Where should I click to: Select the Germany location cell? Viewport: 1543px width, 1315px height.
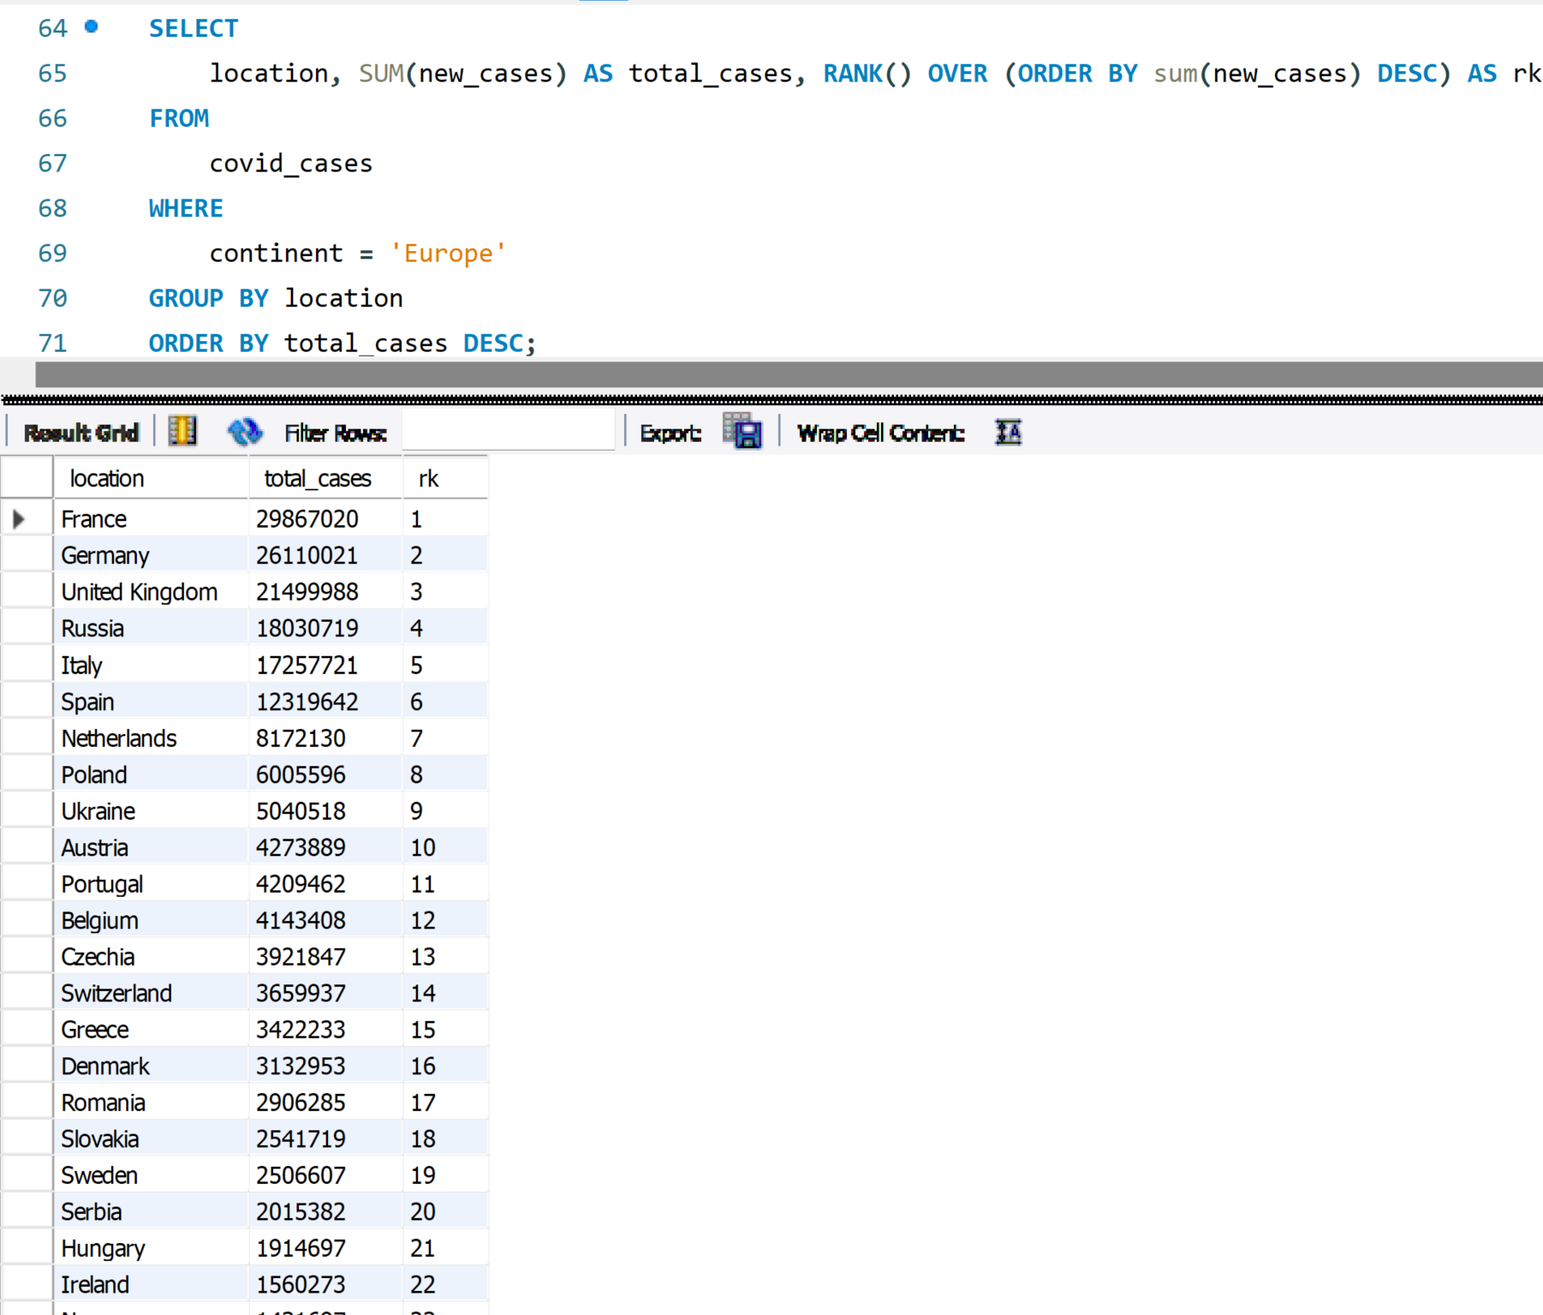coord(105,556)
